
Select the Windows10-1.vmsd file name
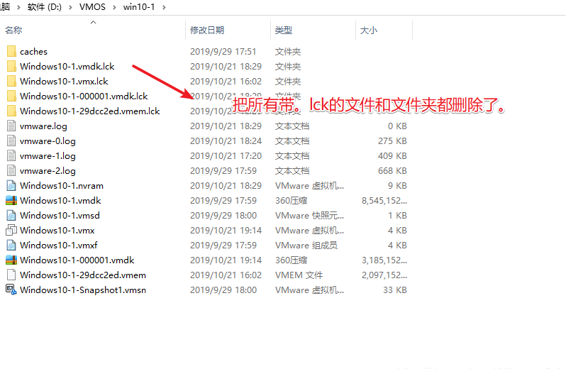click(60, 215)
